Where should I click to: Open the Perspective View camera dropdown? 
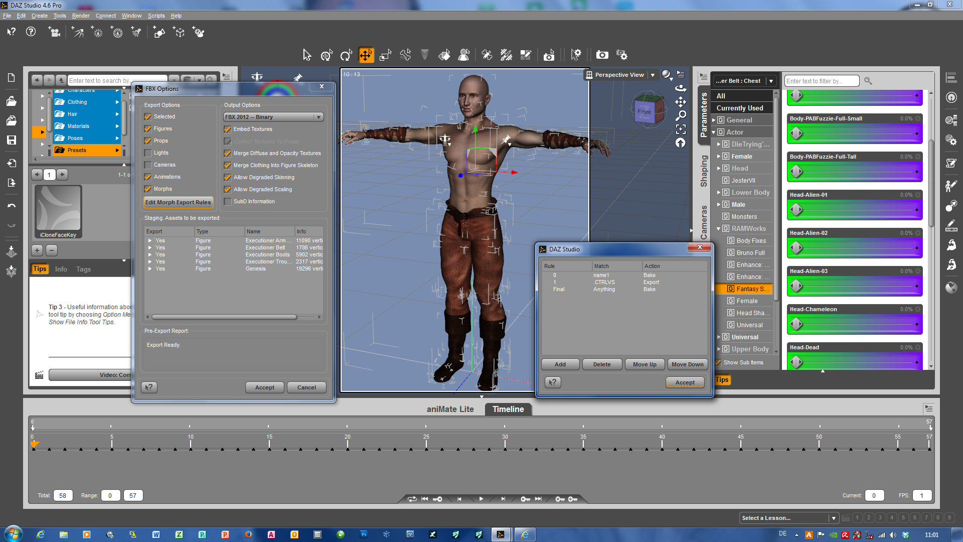[653, 75]
